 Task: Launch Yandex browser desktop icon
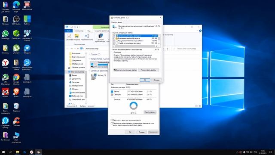coord(5,64)
